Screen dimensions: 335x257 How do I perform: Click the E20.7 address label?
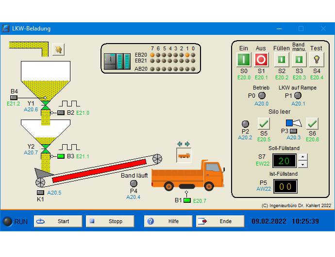[200, 201]
